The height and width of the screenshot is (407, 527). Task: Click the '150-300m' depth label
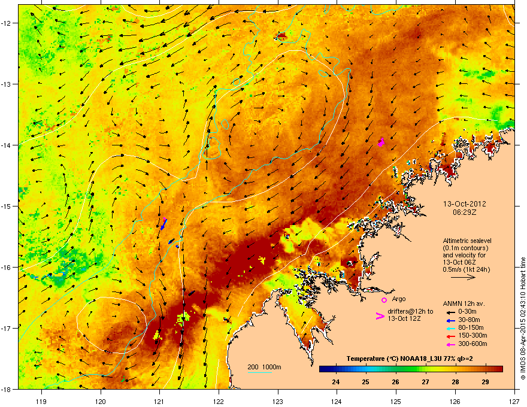pyautogui.click(x=473, y=336)
